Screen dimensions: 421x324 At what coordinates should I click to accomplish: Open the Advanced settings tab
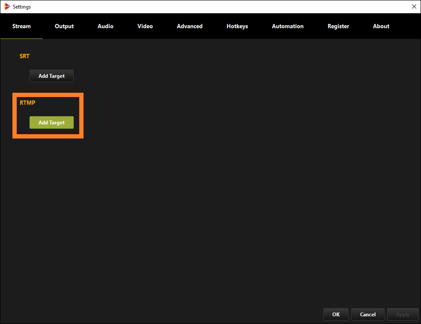pos(189,26)
